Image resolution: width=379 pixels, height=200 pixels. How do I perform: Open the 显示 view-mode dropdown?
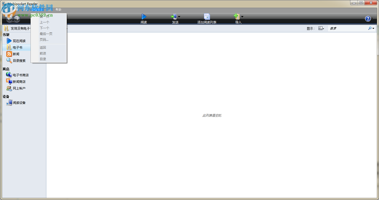321,28
